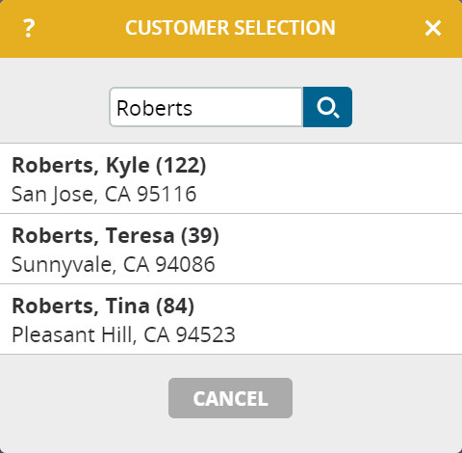Click customer number (84) beside Tina
This screenshot has width=462, height=453.
point(175,306)
